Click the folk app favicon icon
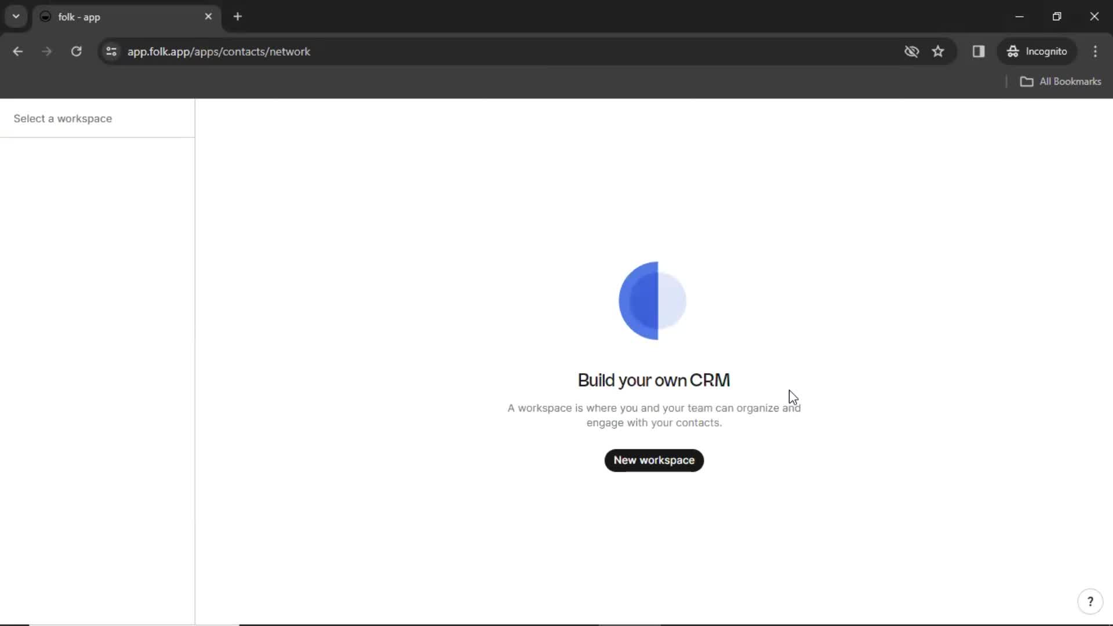 point(45,16)
